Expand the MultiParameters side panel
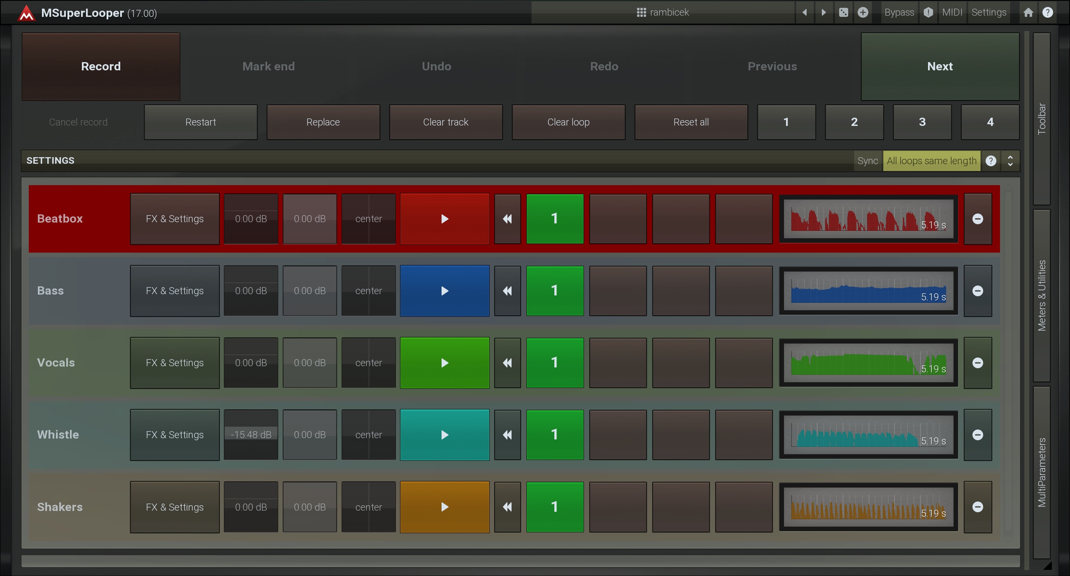Viewport: 1070px width, 576px height. 1041,472
